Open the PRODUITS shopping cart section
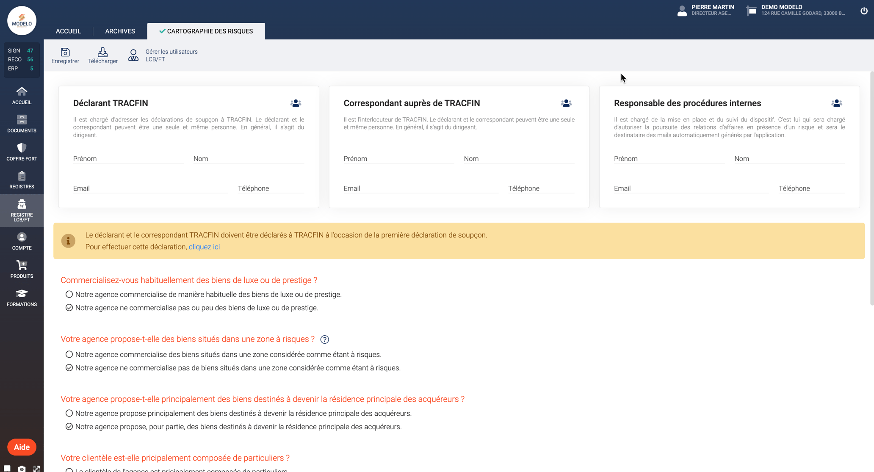874x472 pixels. pyautogui.click(x=22, y=269)
